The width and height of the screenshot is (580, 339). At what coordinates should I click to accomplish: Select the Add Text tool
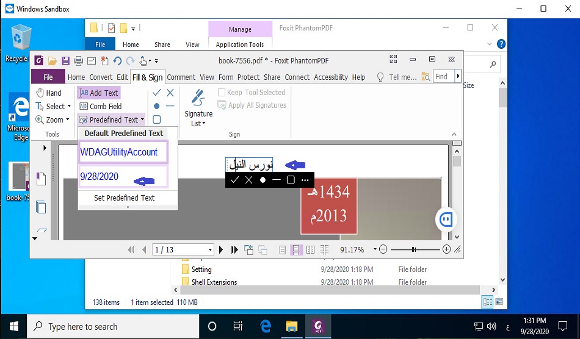[x=99, y=93]
